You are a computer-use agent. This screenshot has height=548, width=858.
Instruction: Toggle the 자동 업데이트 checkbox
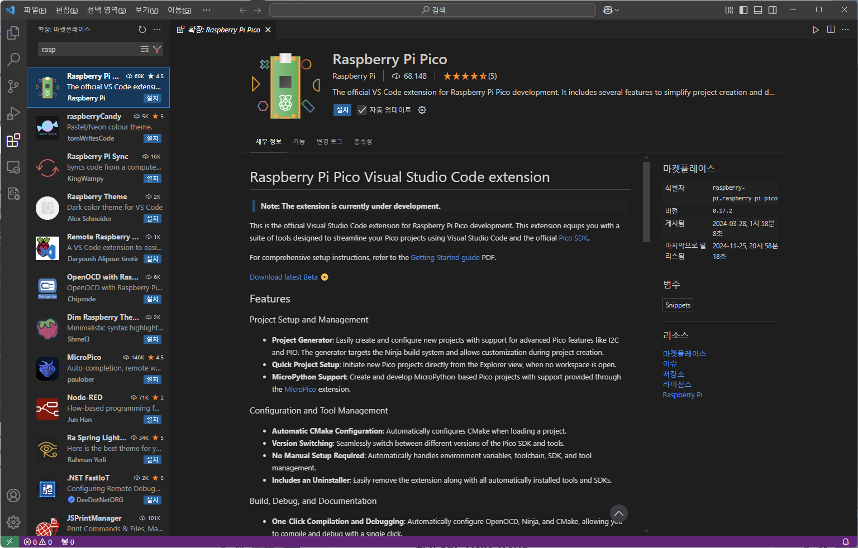coord(362,110)
